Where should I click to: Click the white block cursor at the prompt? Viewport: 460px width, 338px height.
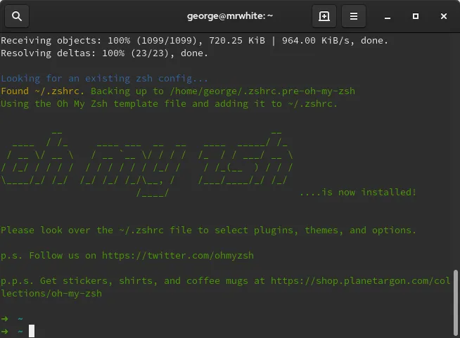[x=32, y=331]
